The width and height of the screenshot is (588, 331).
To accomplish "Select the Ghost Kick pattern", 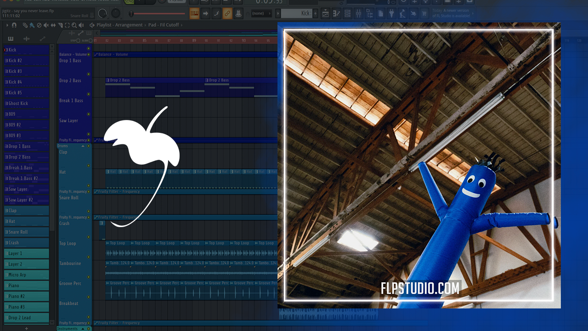I will tap(26, 103).
